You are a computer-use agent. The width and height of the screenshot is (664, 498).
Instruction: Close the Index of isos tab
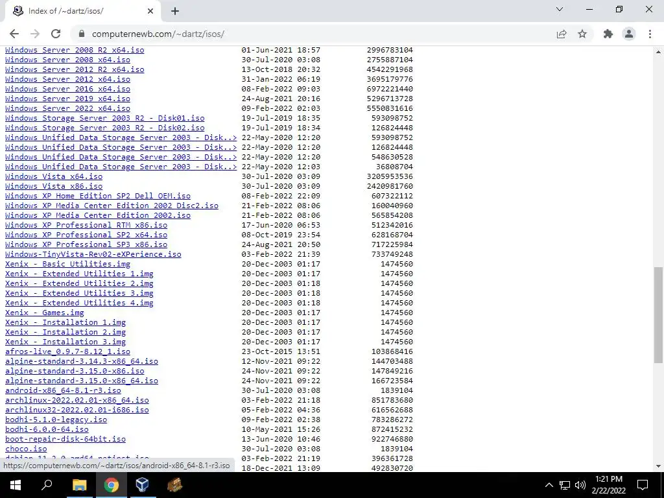[150, 12]
